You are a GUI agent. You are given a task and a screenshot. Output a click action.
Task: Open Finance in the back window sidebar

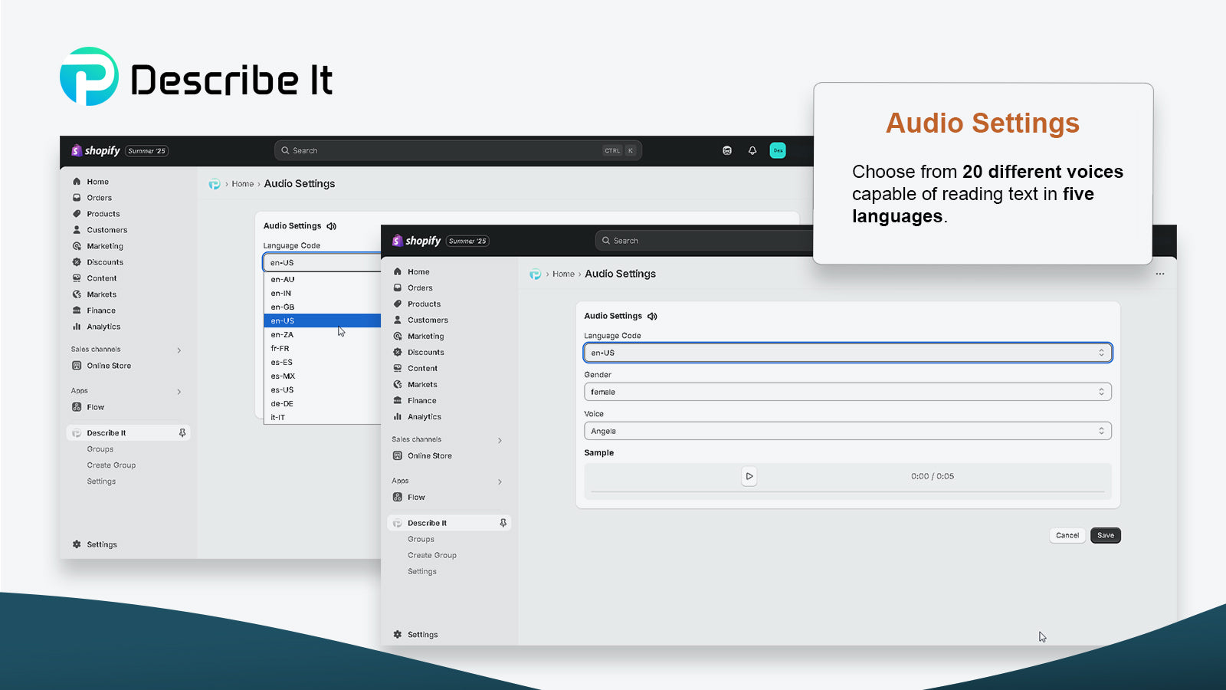click(100, 310)
